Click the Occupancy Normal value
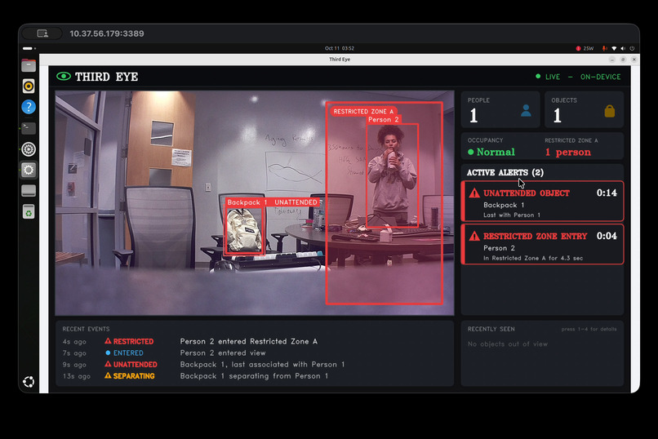Image resolution: width=658 pixels, height=439 pixels. tap(496, 152)
